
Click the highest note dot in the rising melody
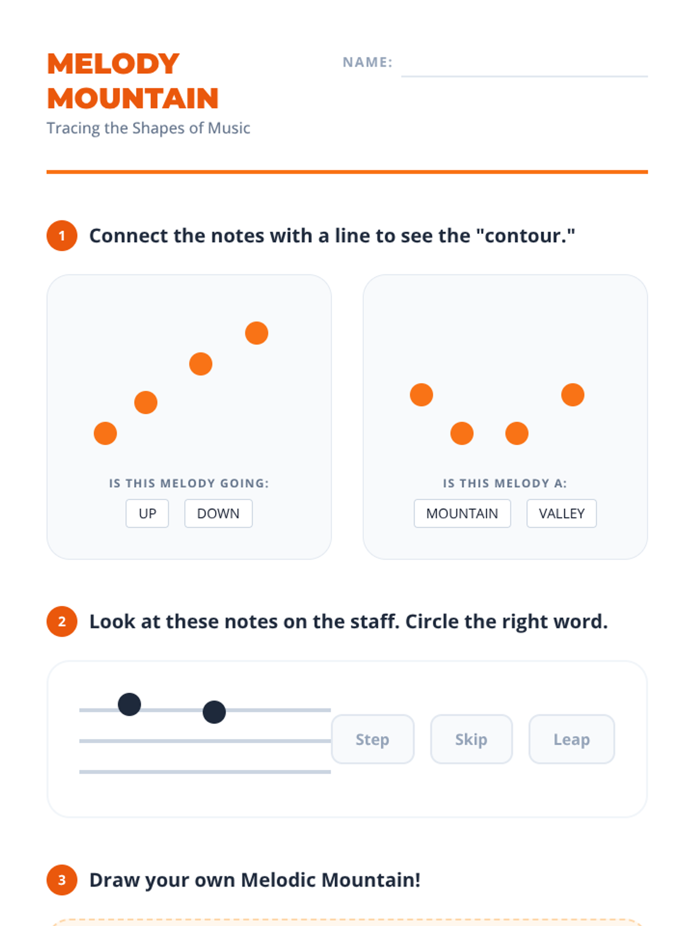pos(257,333)
